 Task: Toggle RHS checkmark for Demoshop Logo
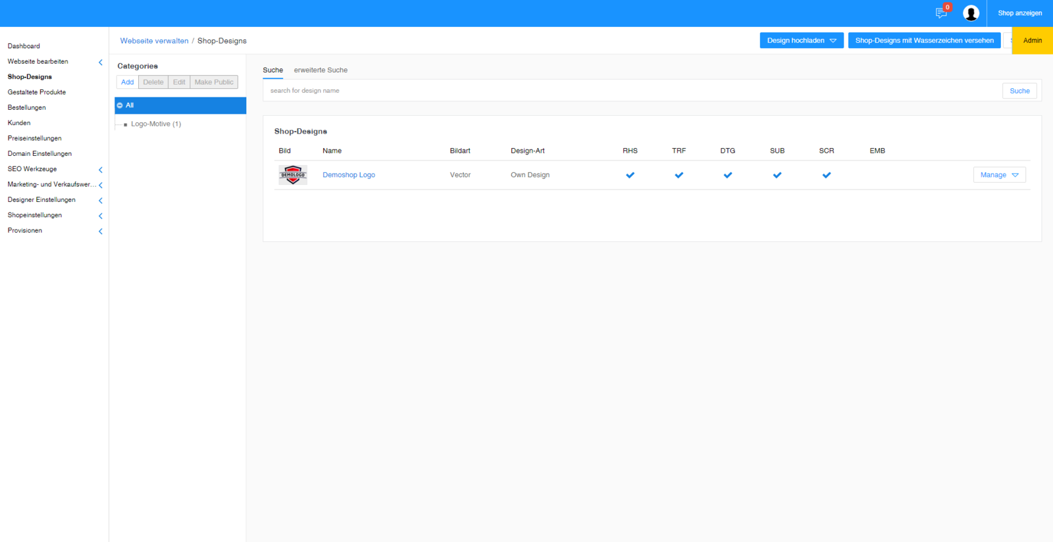coord(630,175)
